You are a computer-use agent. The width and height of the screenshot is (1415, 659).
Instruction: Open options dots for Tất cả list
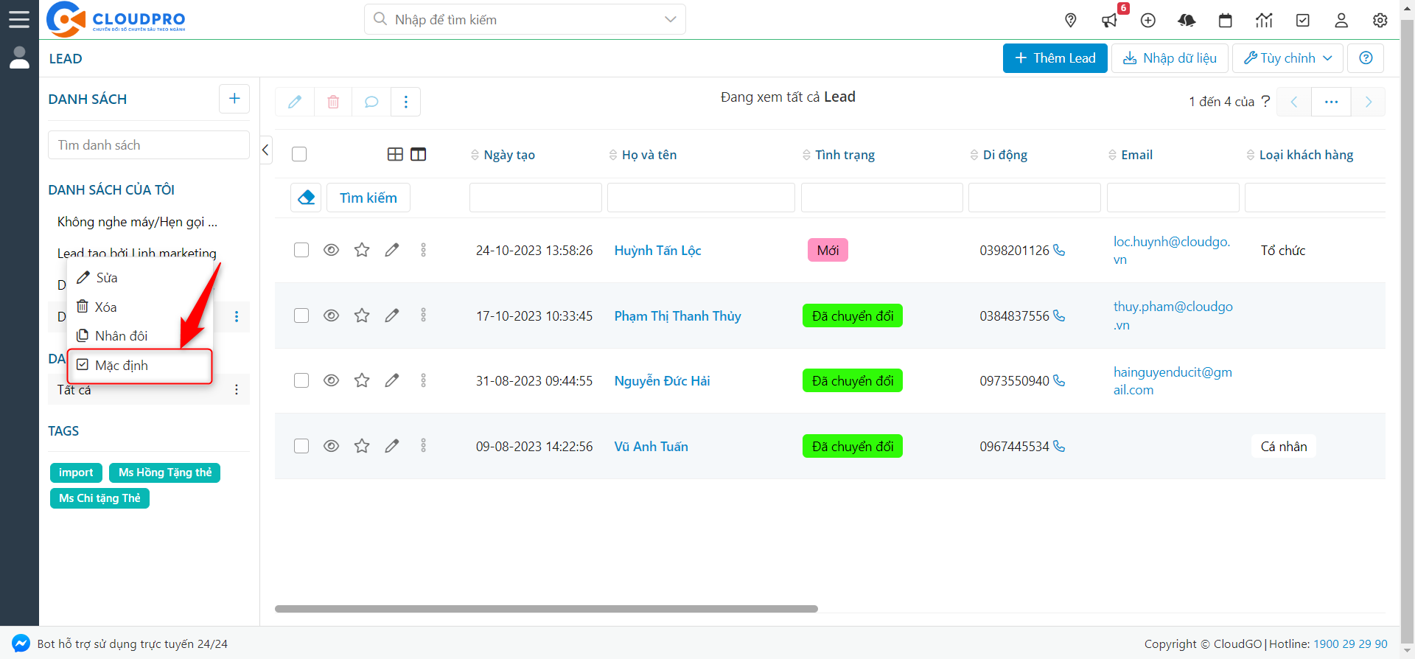[237, 389]
